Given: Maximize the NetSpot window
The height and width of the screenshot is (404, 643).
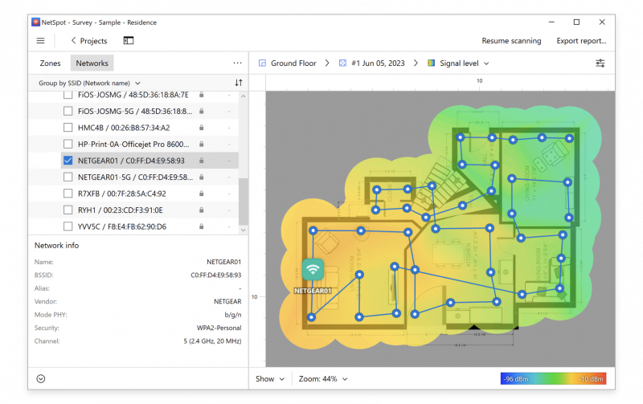Looking at the screenshot, I should pos(576,22).
